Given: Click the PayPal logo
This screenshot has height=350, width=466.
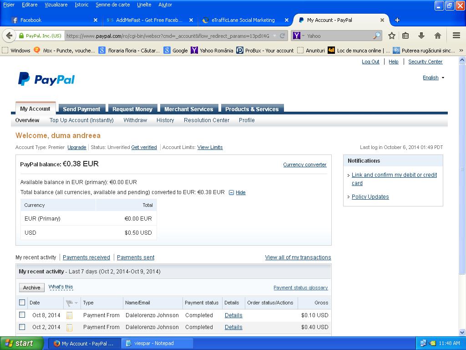Looking at the screenshot, I should 46,79.
